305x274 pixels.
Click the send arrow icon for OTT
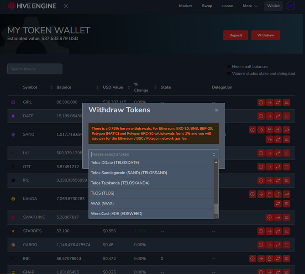point(269,167)
